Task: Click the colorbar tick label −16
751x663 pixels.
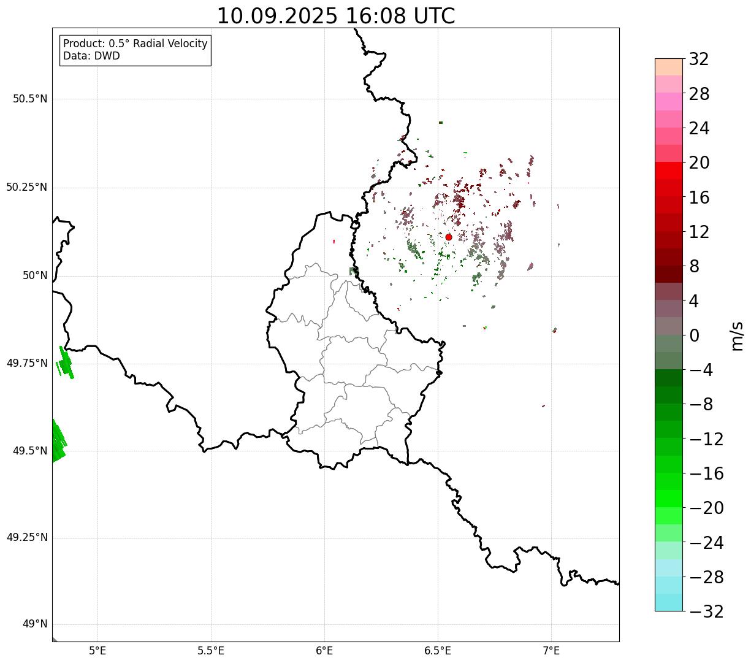Action: (706, 473)
